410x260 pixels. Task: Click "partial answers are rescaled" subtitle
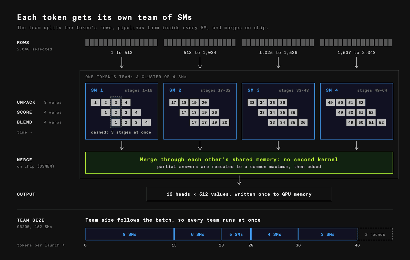click(239, 167)
